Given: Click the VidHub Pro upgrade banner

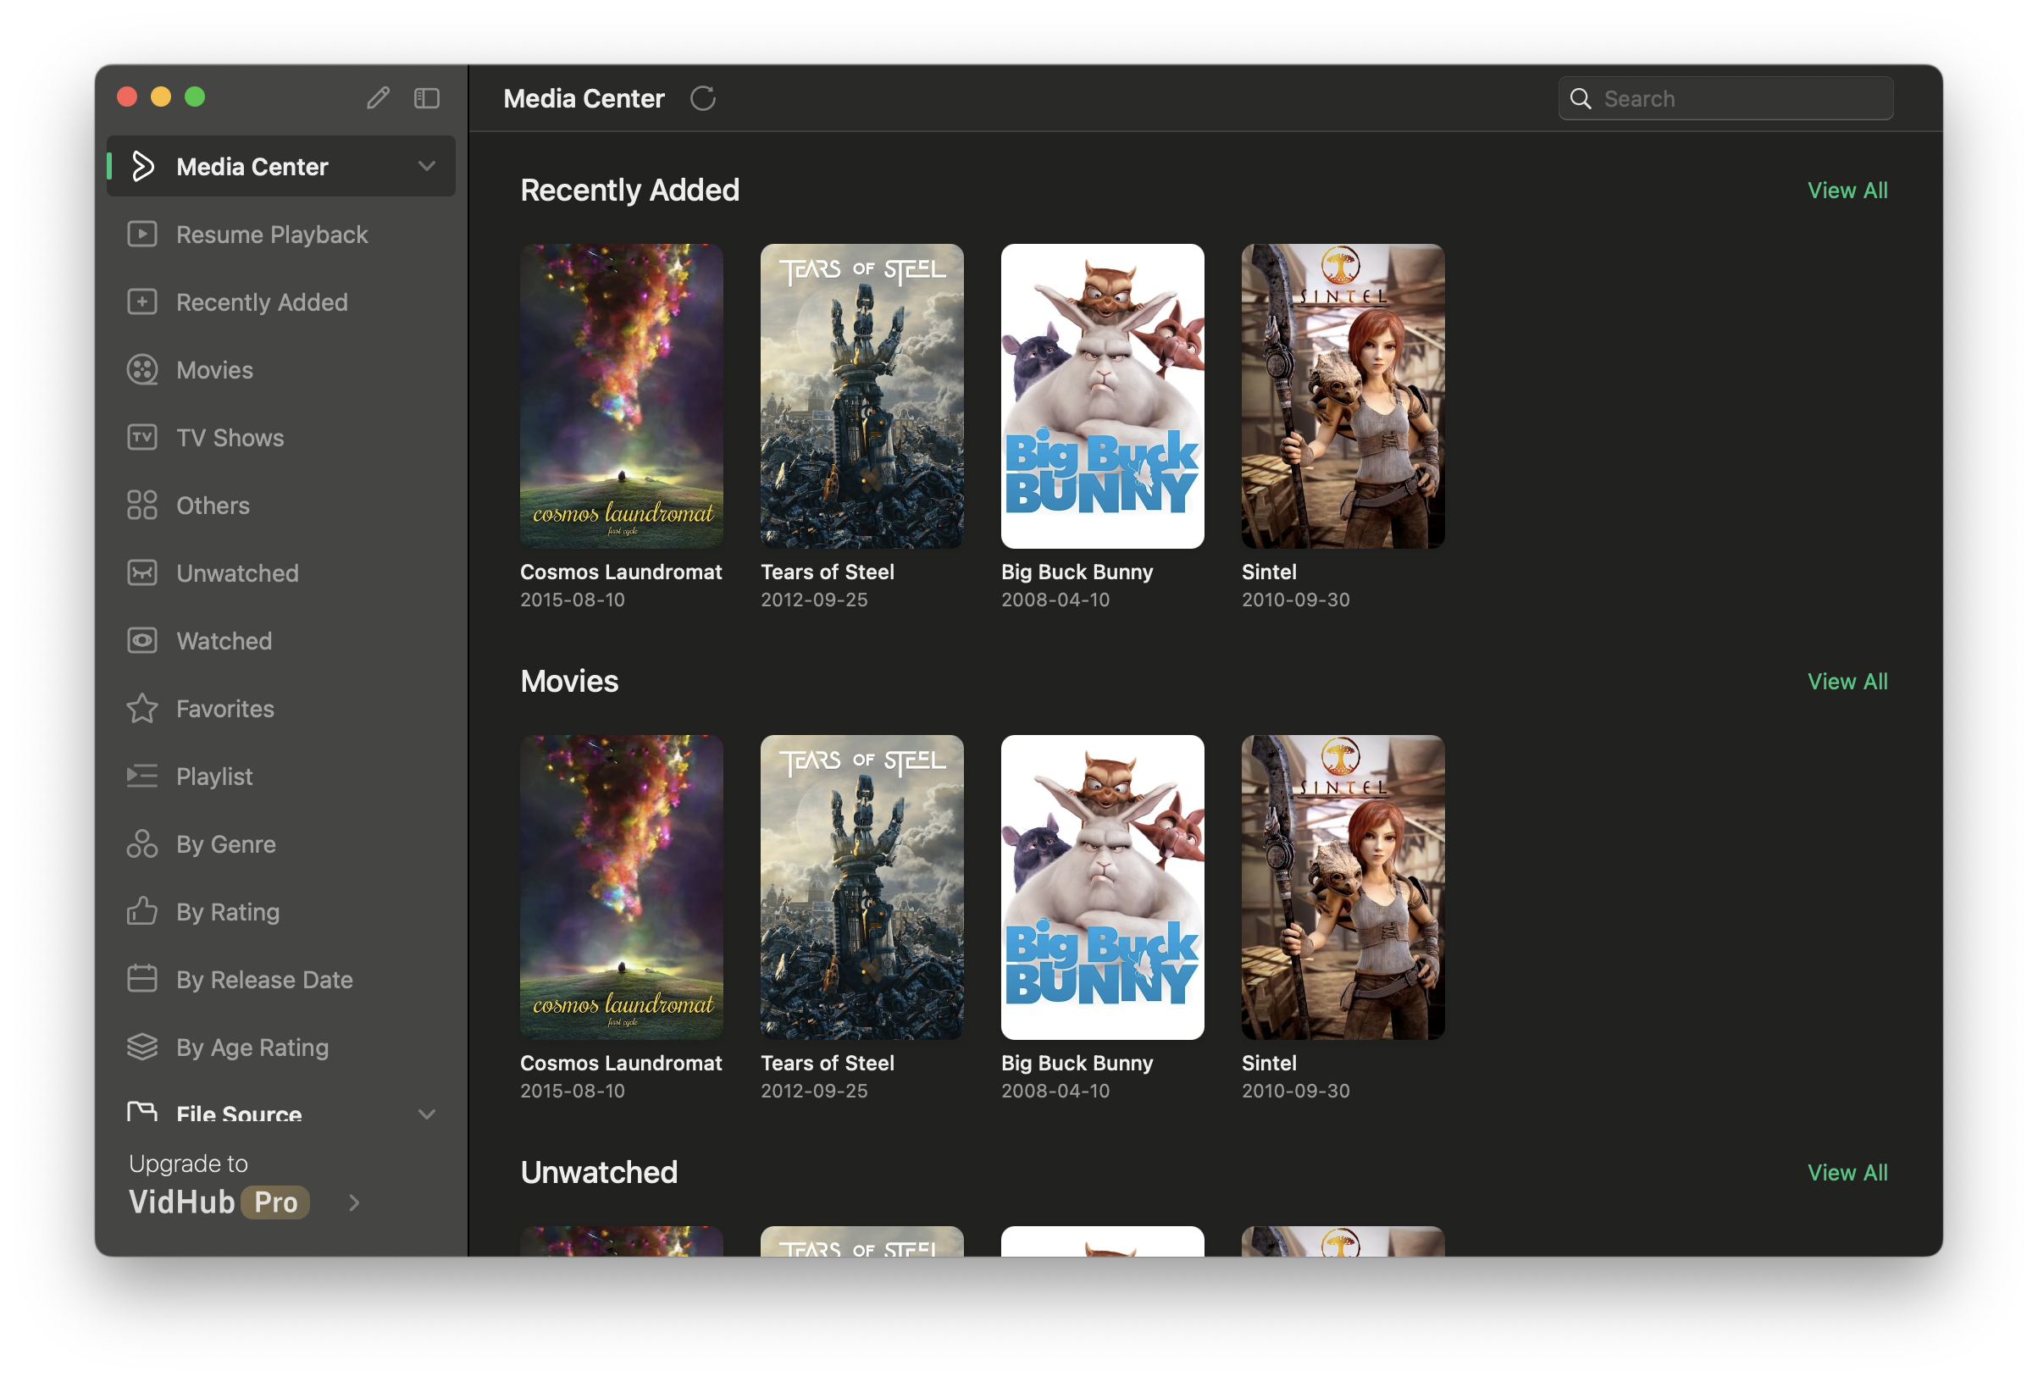Looking at the screenshot, I should pyautogui.click(x=246, y=1186).
